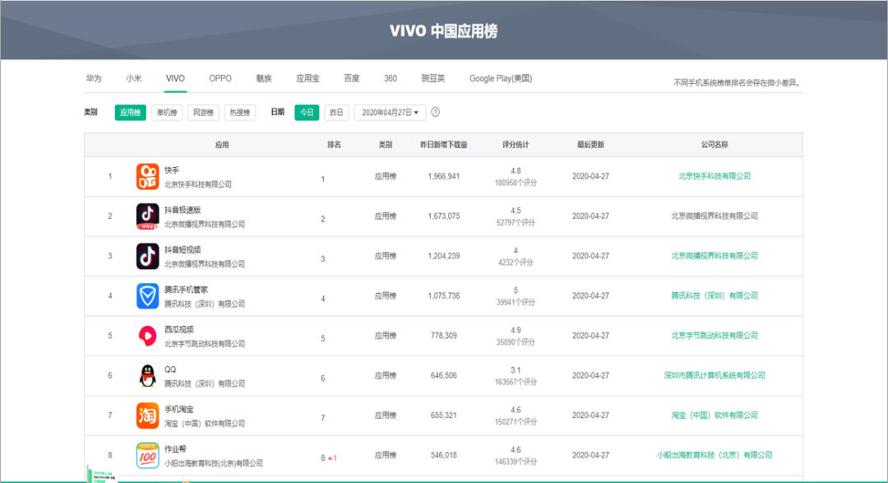Open the green 腾讯科技（深圳）有限公司 company link
This screenshot has width=888, height=483.
click(x=715, y=296)
